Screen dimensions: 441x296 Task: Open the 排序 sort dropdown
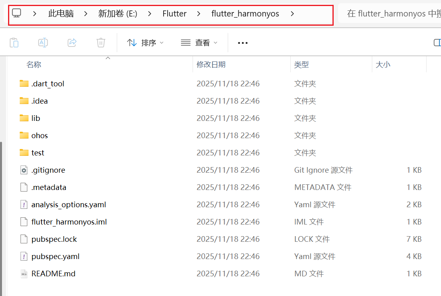(145, 43)
